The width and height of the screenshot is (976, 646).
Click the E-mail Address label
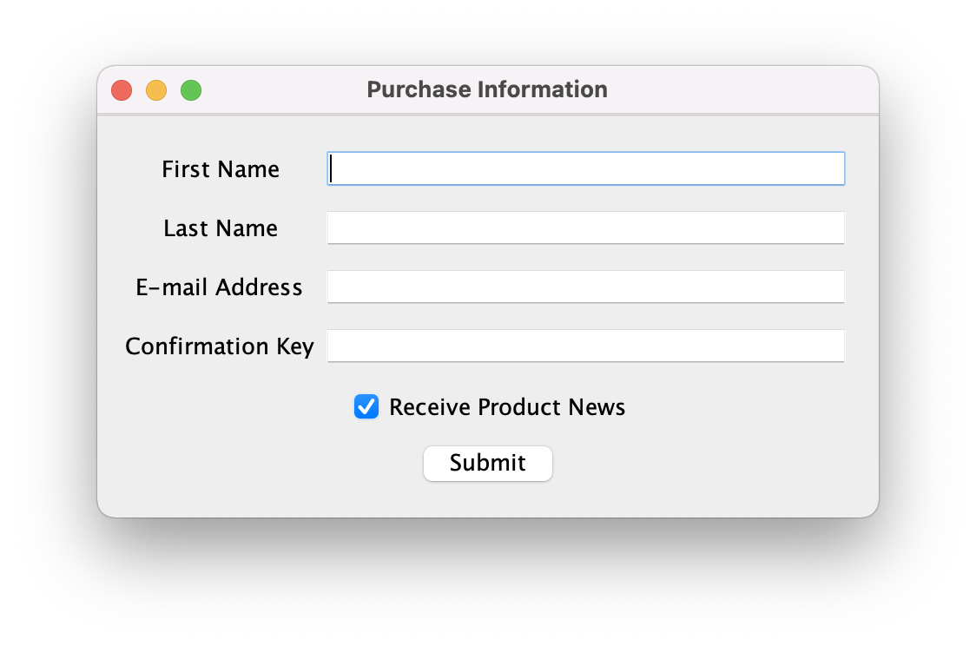220,287
